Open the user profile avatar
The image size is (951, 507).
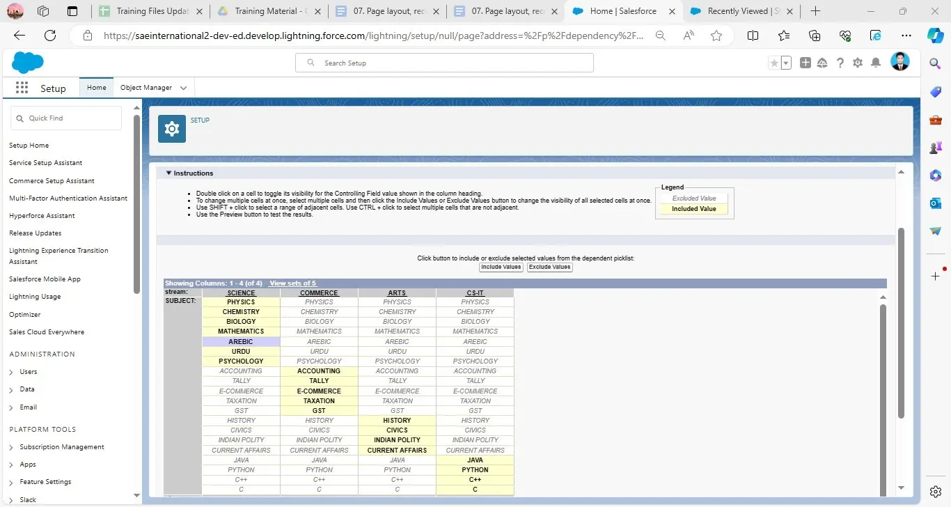tap(900, 62)
